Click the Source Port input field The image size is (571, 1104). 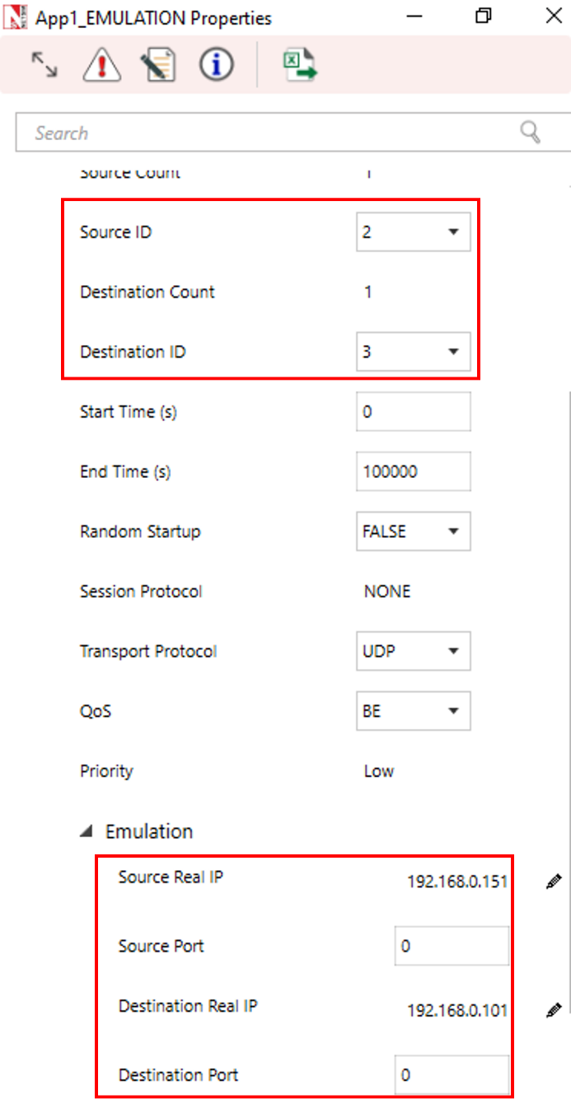click(x=452, y=946)
